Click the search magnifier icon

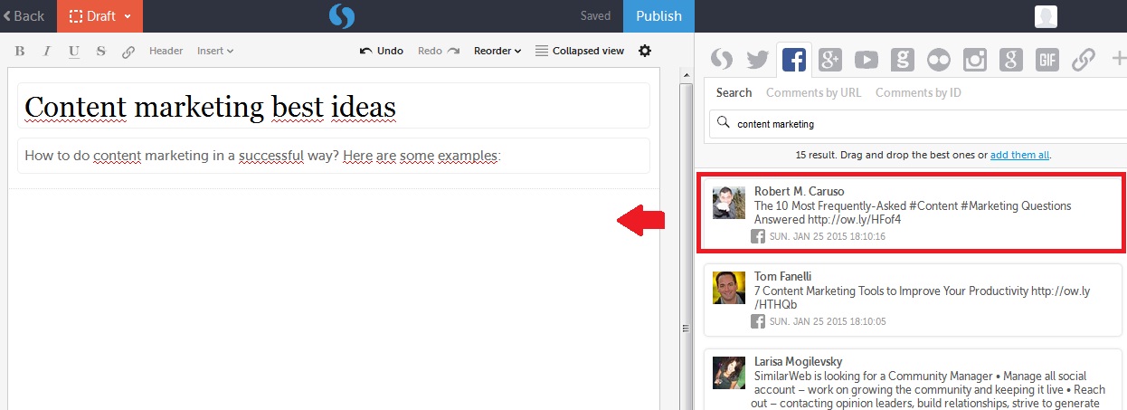tap(722, 123)
